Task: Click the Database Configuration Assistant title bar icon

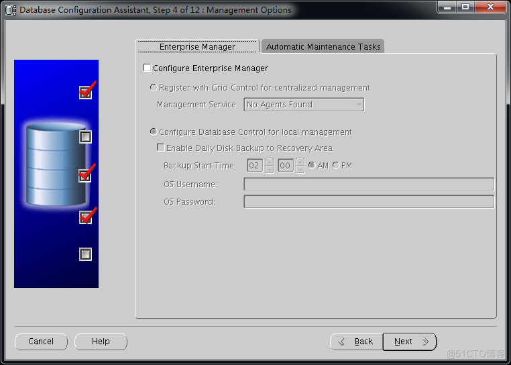Action: (x=11, y=10)
